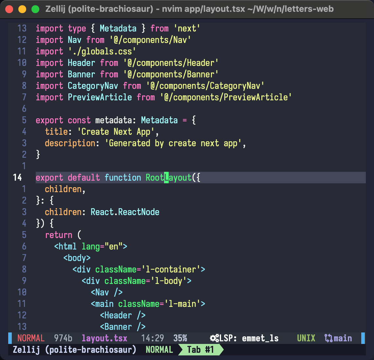374x360 pixels.
Task: Click the main branch name in statusline
Action: [x=343, y=338]
